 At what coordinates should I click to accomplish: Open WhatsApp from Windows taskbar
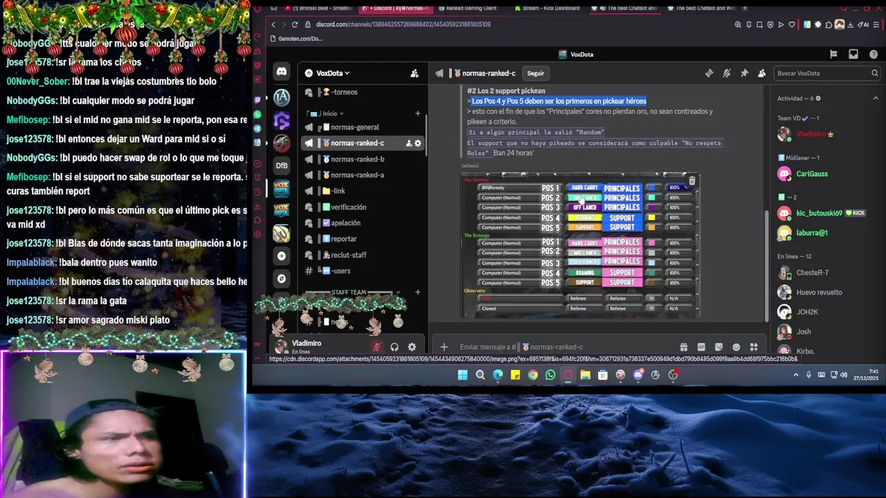point(550,375)
